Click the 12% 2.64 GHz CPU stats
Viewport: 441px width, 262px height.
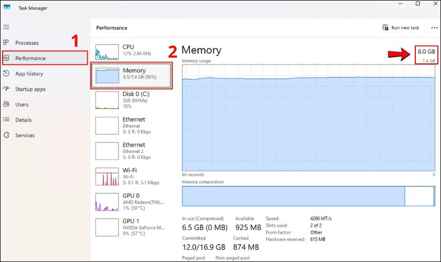(x=137, y=53)
